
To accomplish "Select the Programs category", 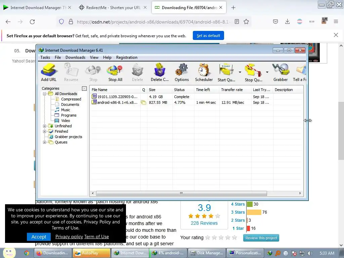I will (69, 115).
